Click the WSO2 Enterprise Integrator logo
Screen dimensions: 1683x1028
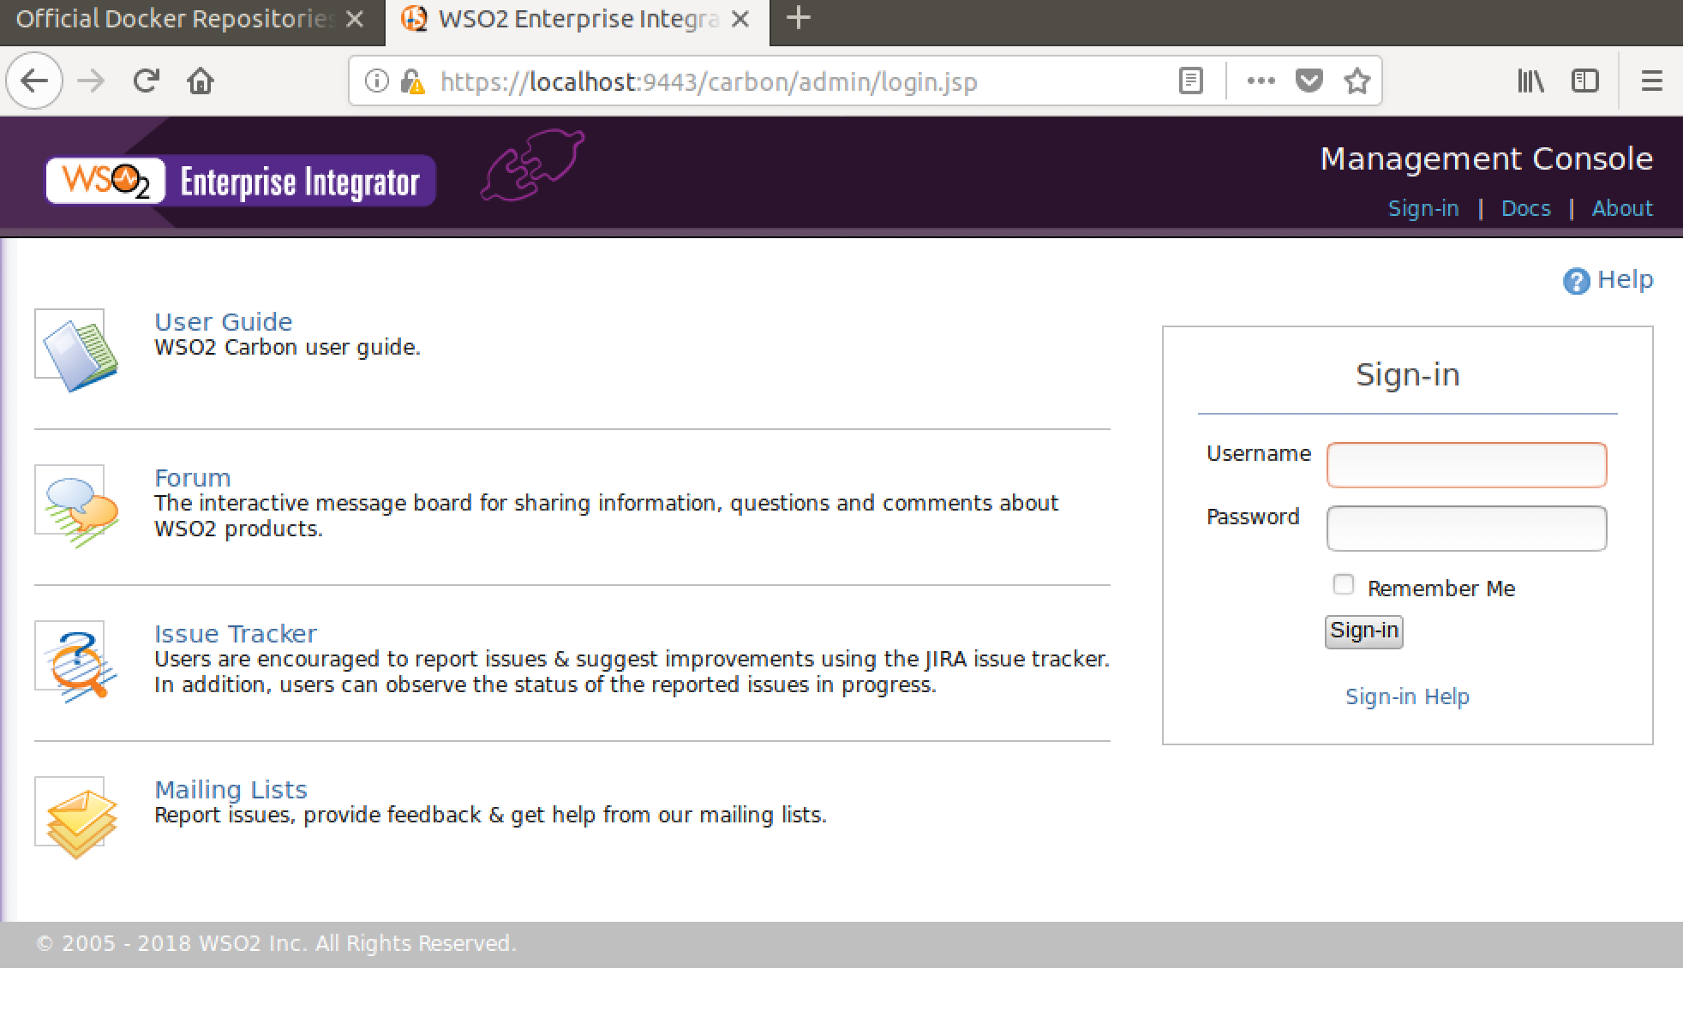(x=241, y=181)
